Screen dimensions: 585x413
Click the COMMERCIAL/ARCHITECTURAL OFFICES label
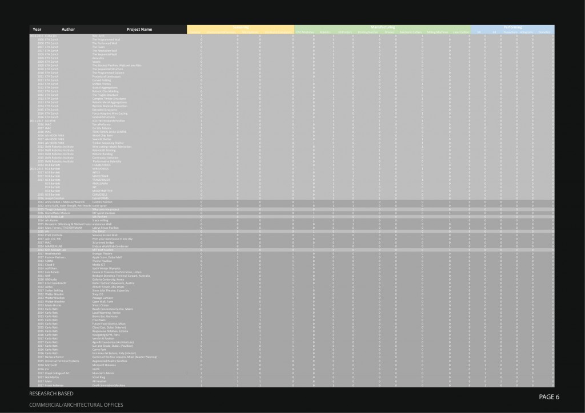pos(76,405)
